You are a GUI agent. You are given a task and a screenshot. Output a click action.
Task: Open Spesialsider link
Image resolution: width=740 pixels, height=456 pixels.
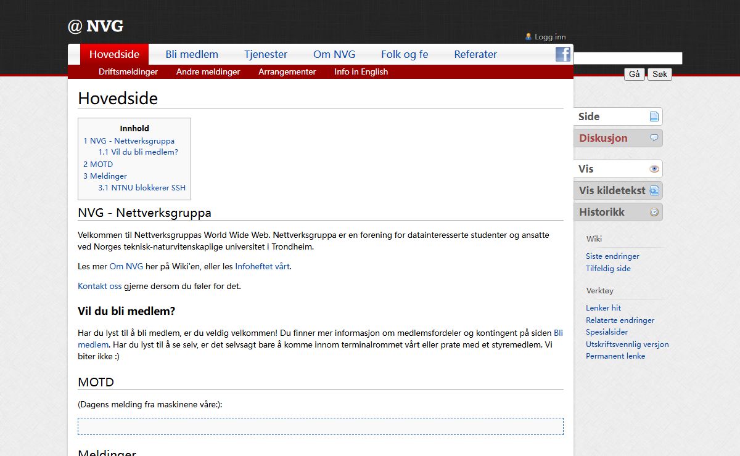(607, 332)
